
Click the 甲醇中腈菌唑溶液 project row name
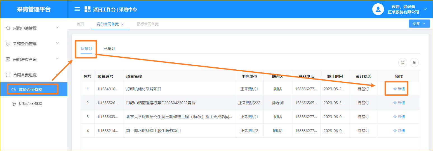(x=161, y=103)
